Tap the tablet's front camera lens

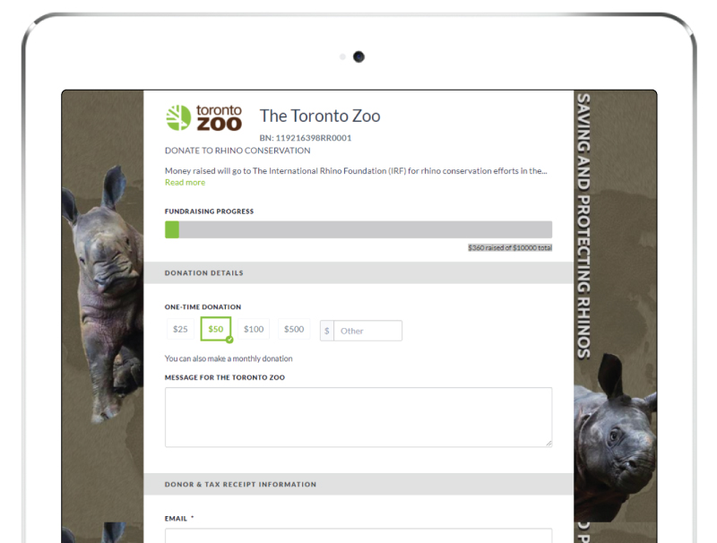tap(358, 57)
